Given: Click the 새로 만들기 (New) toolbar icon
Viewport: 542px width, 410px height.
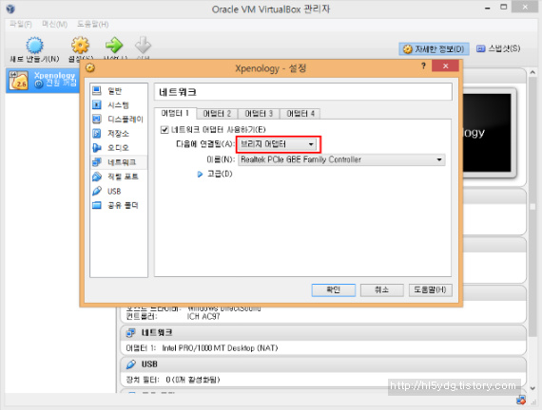Looking at the screenshot, I should [x=34, y=46].
